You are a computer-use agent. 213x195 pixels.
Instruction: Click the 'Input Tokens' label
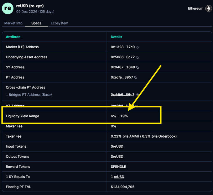tap(16, 146)
